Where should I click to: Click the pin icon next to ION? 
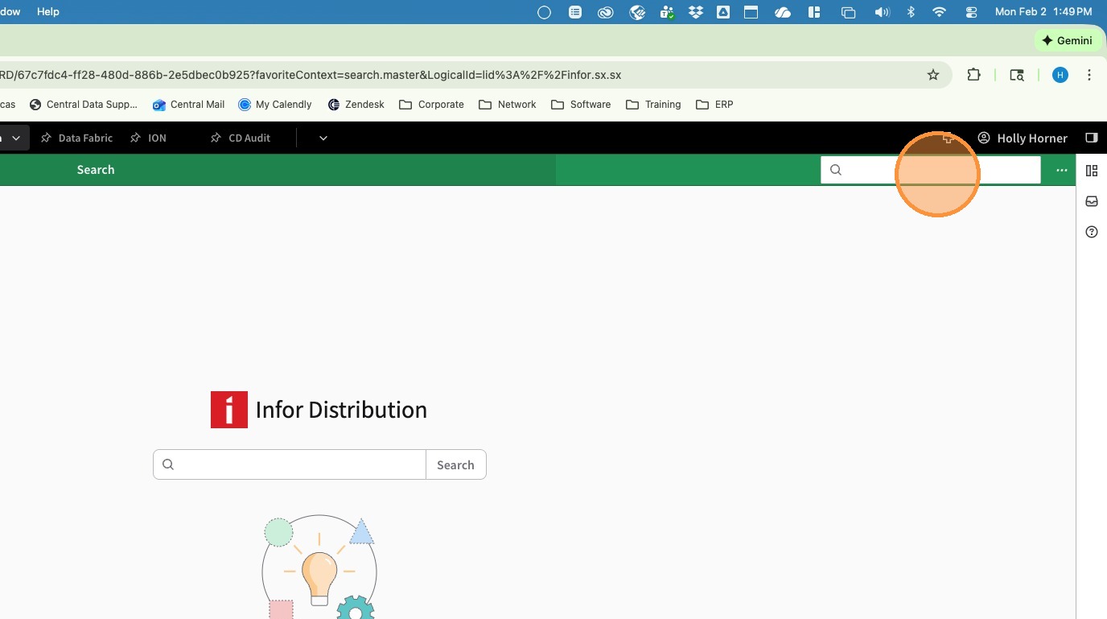pos(135,138)
